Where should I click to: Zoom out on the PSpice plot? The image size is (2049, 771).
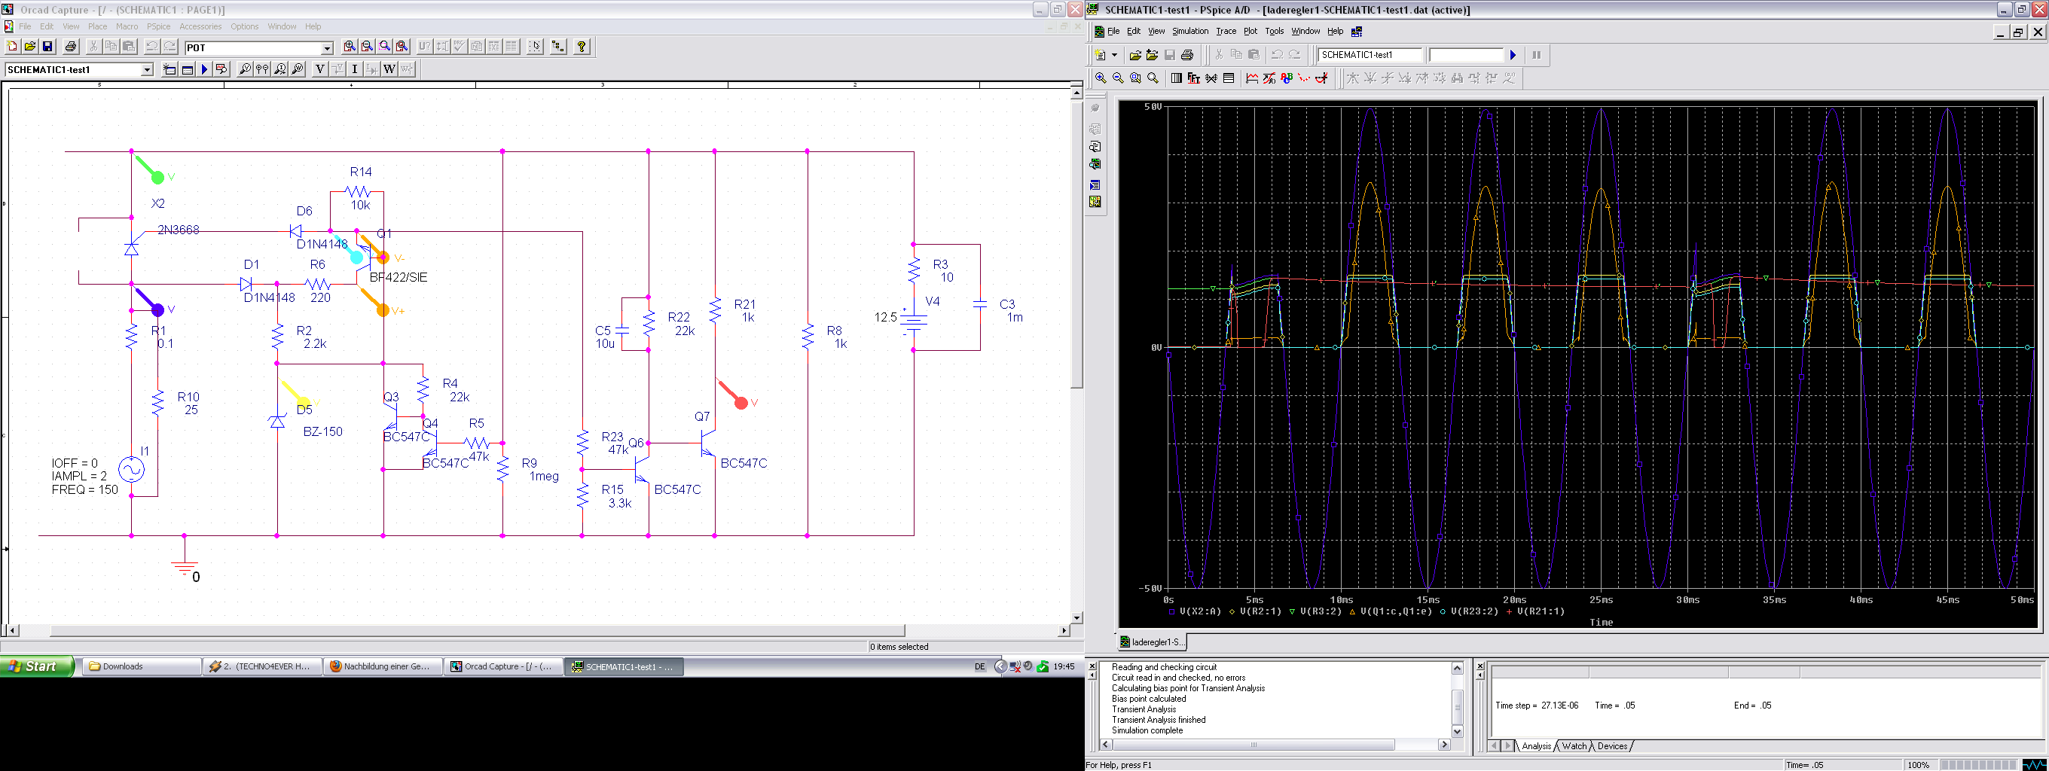[1119, 78]
